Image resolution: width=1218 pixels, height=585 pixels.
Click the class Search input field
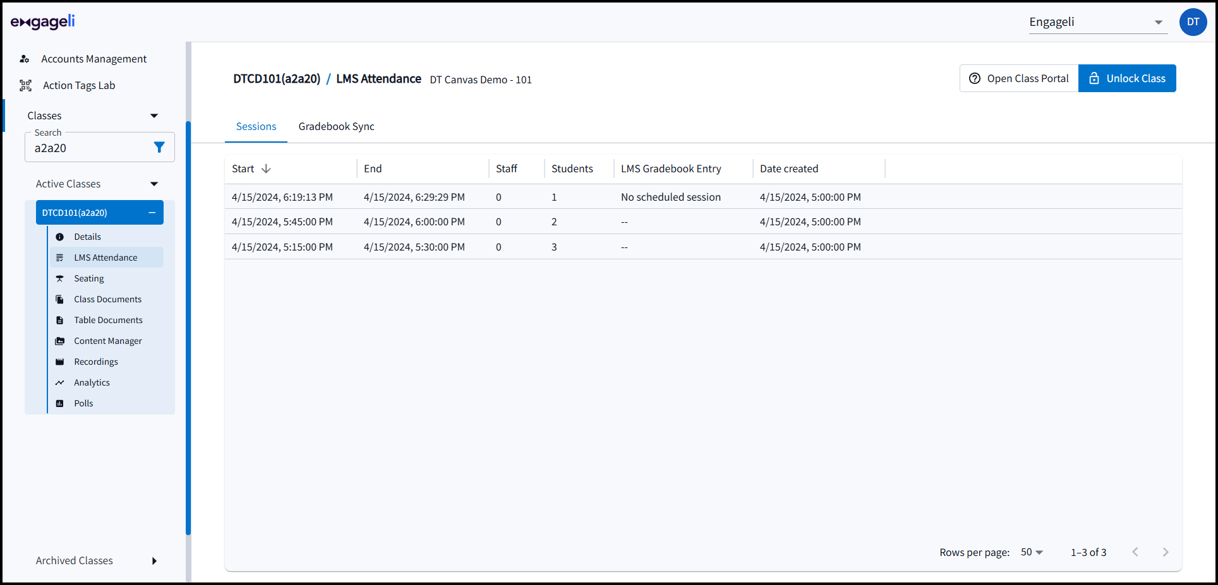[88, 148]
